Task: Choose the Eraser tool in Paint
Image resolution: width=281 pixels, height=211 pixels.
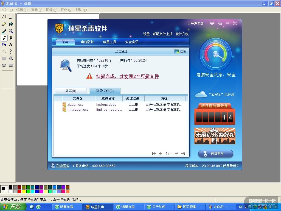Action: [x=4, y=24]
